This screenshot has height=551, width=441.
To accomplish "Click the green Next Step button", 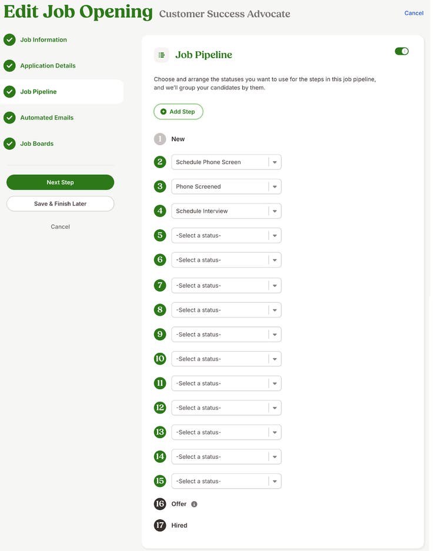I will 60,182.
